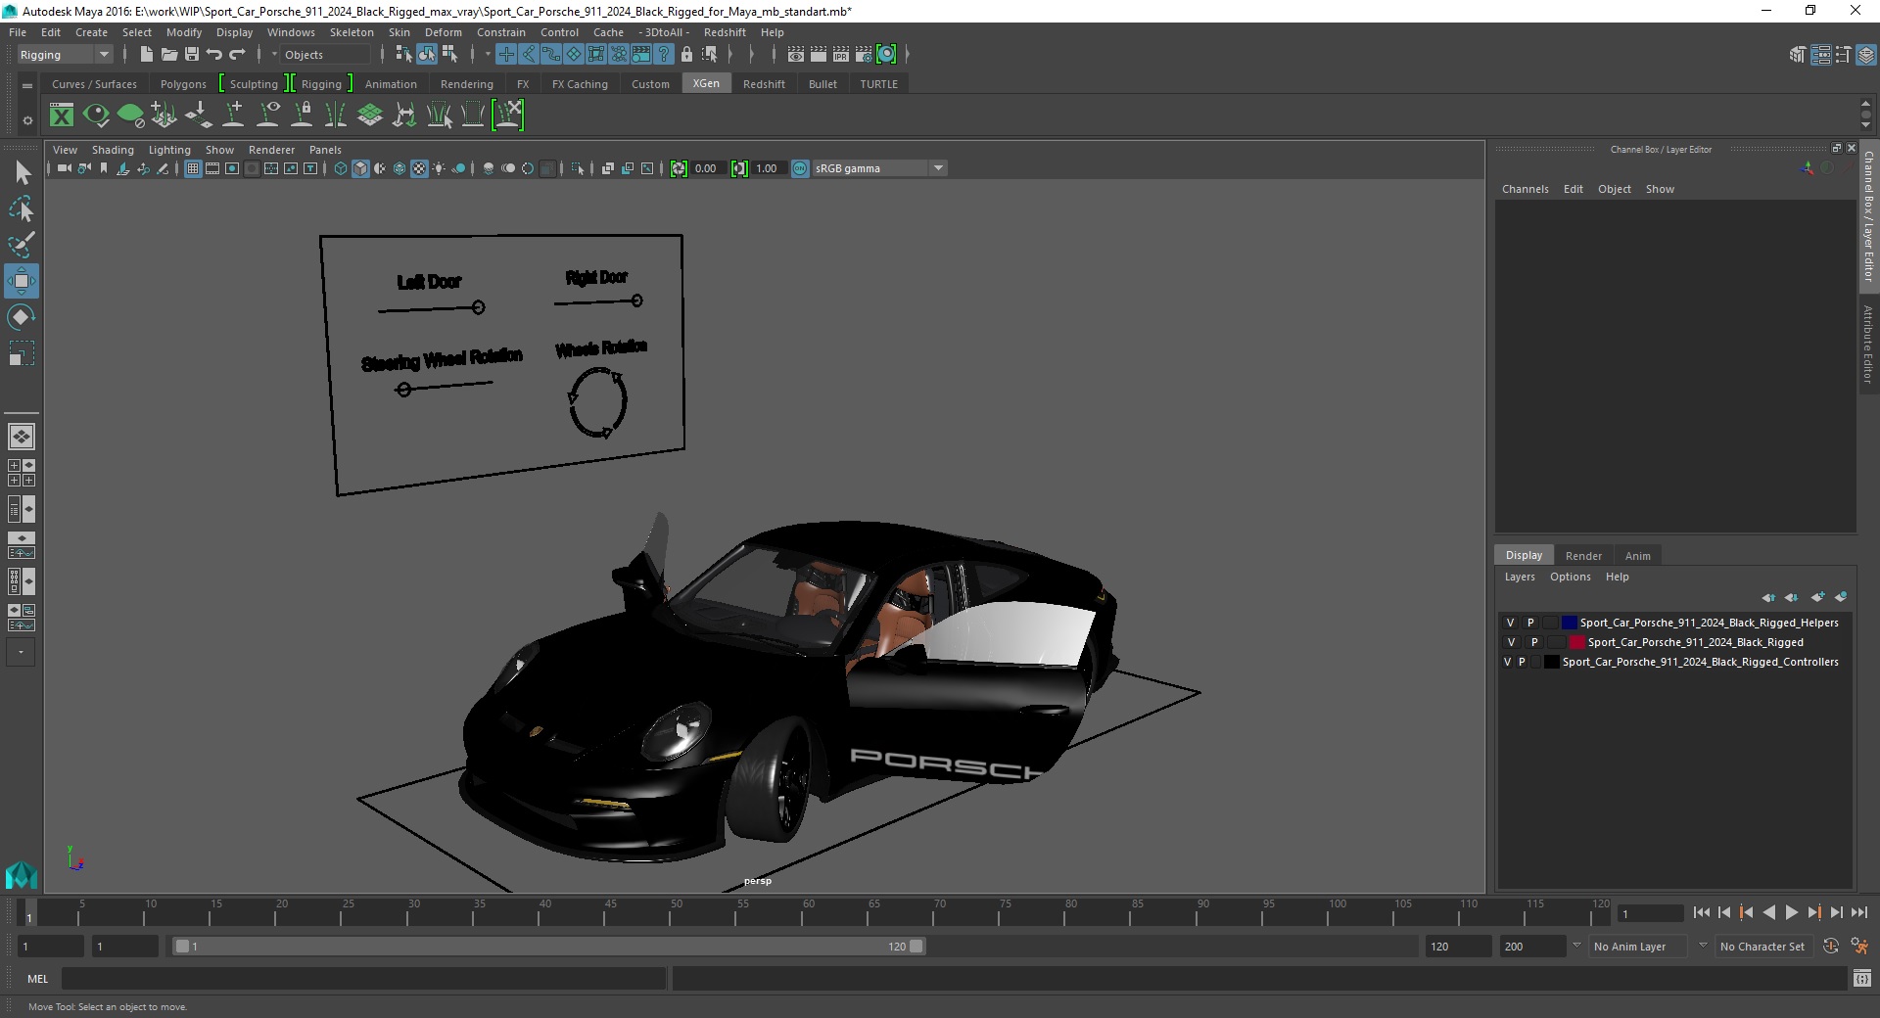Image resolution: width=1880 pixels, height=1018 pixels.
Task: Click the Redo arrow icon
Action: (x=237, y=54)
